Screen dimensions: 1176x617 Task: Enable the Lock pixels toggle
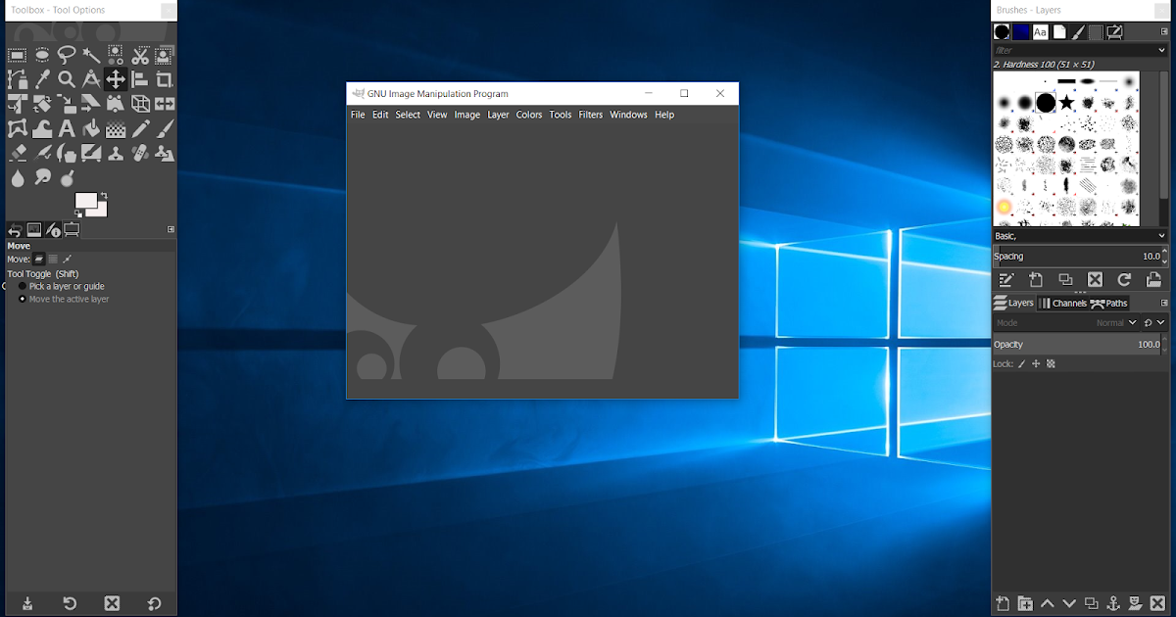(1020, 363)
